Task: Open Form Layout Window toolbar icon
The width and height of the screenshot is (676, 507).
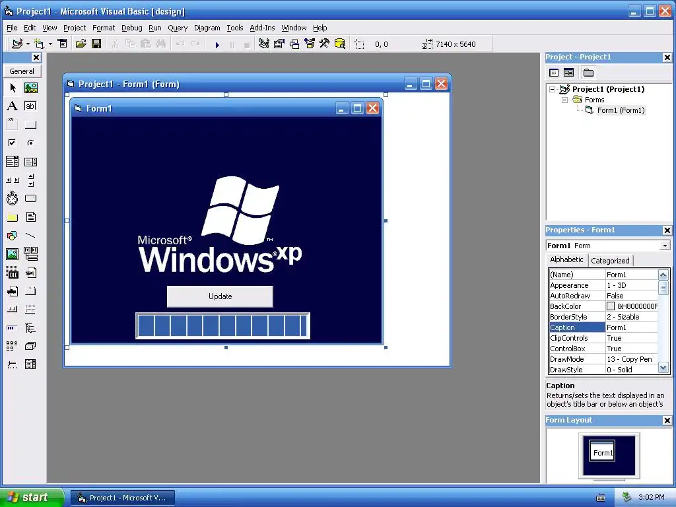Action: (x=294, y=44)
